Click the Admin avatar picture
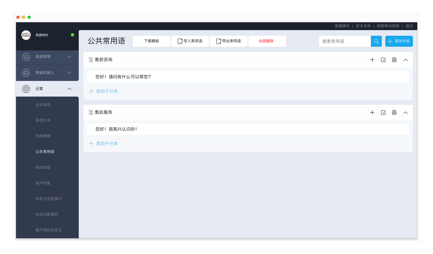433x254 pixels. click(26, 35)
